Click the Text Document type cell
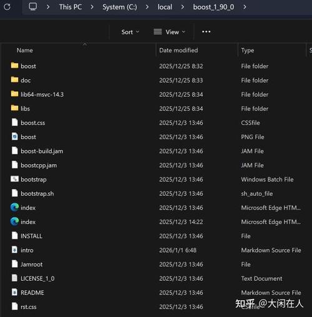 tap(261, 278)
